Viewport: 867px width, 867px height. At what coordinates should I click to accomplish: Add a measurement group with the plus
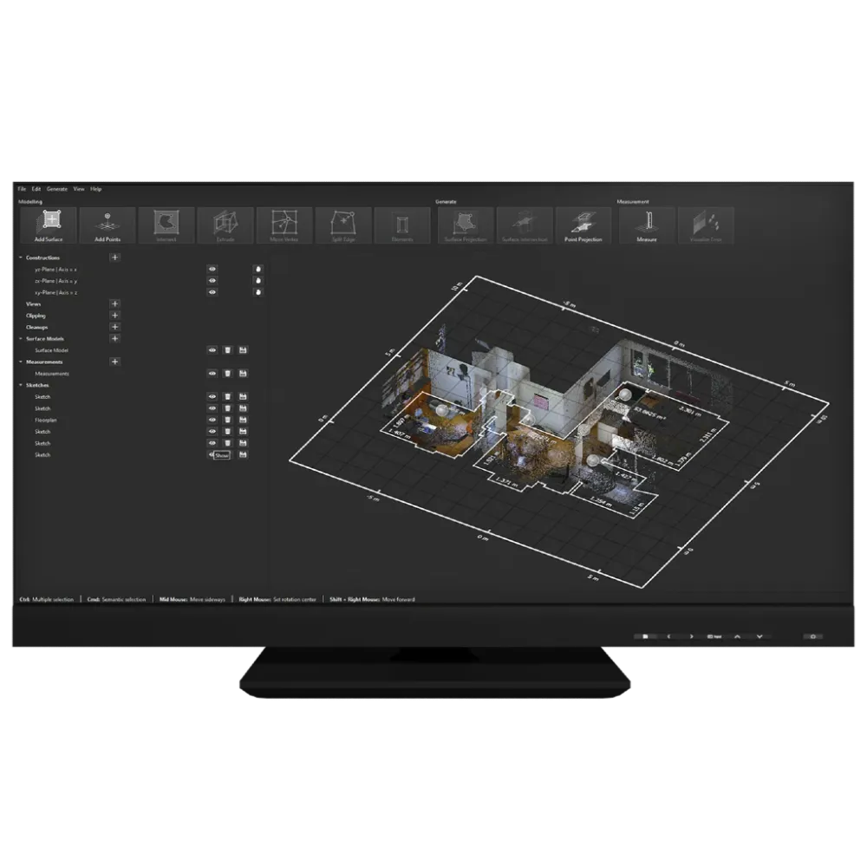pyautogui.click(x=115, y=362)
